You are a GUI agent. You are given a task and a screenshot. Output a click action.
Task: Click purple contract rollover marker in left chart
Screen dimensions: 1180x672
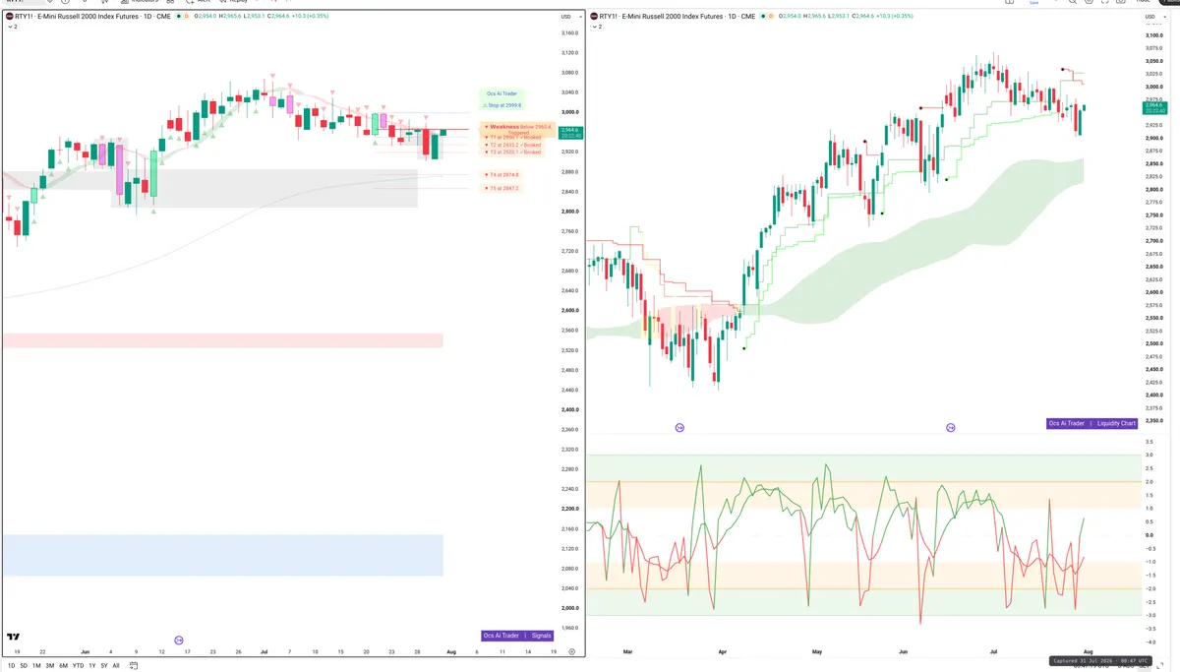tap(179, 640)
